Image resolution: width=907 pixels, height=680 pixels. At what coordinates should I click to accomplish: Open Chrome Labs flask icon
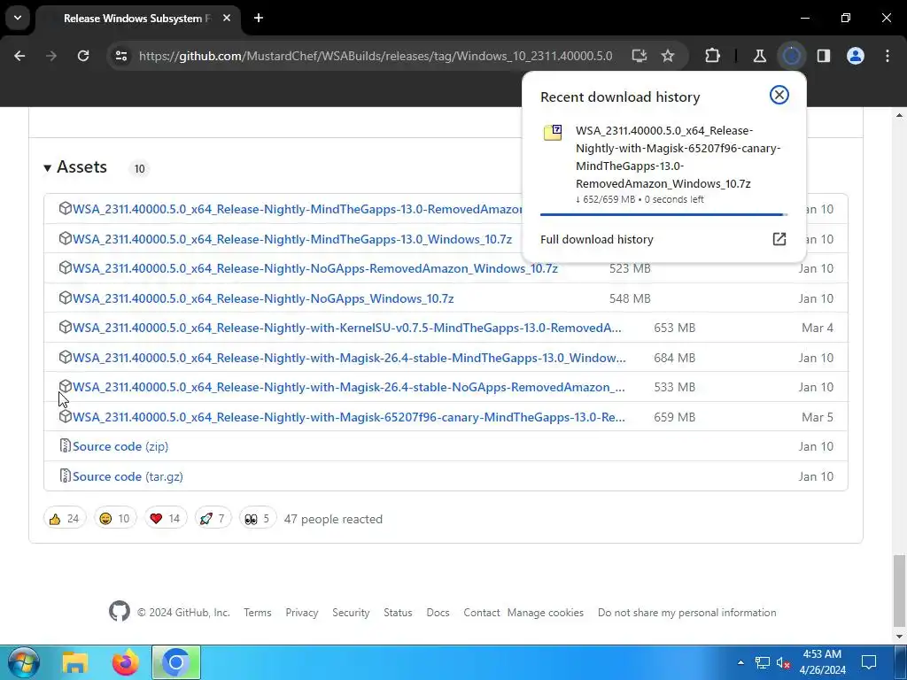click(x=759, y=56)
